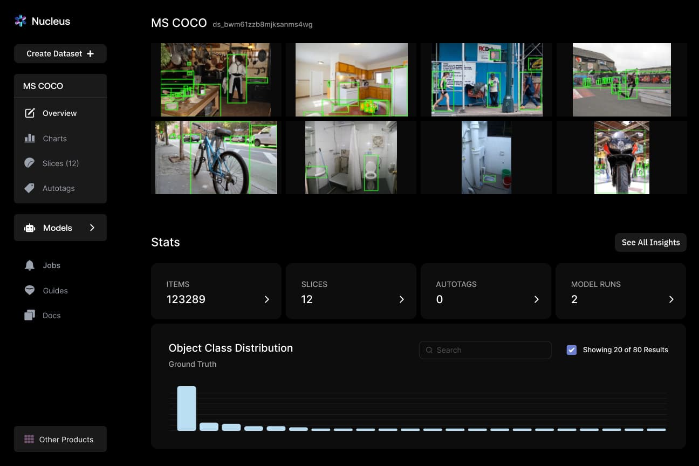699x466 pixels.
Task: Click the Ground Truth label
Action: pos(193,364)
